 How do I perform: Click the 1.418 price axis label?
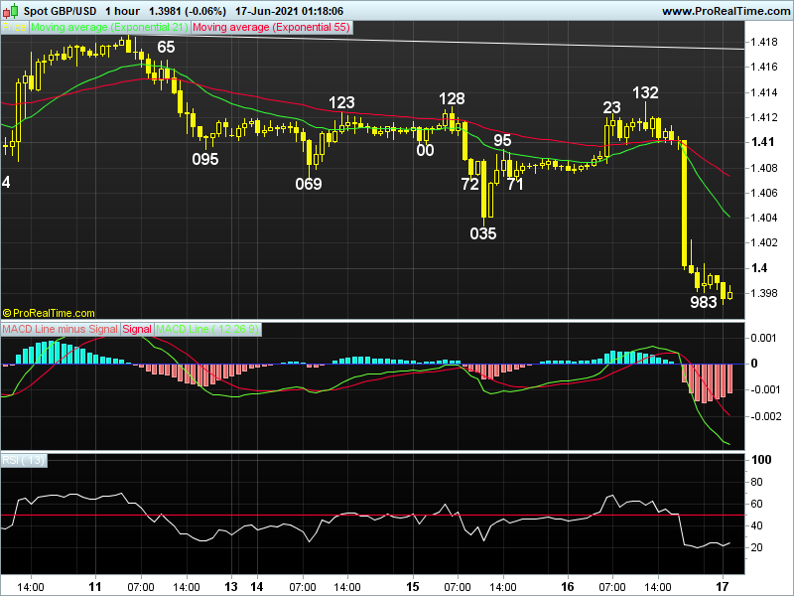(x=763, y=42)
